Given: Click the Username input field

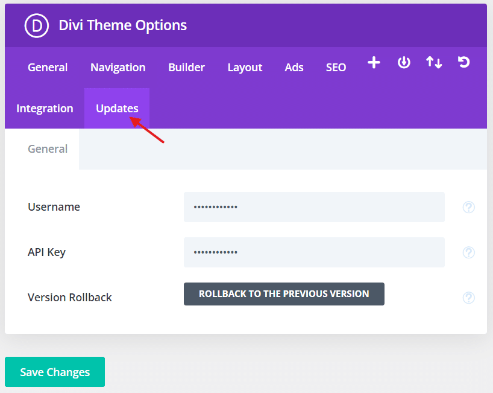Looking at the screenshot, I should pos(314,207).
